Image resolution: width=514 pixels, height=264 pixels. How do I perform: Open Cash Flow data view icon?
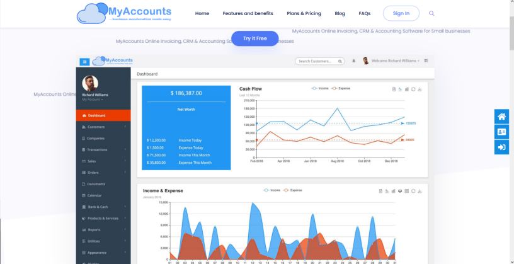394,89
